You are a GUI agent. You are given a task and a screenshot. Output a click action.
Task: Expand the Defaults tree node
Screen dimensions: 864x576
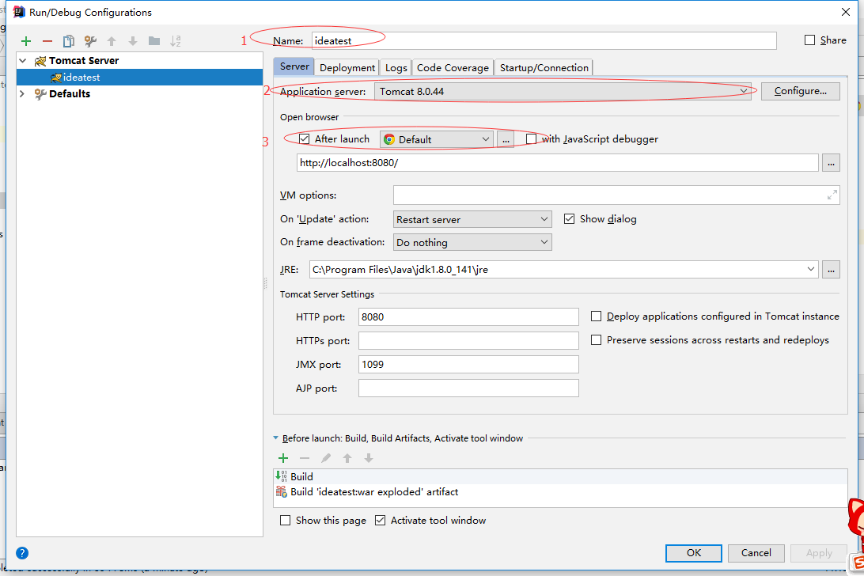pos(22,93)
